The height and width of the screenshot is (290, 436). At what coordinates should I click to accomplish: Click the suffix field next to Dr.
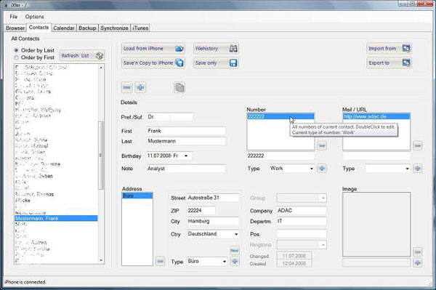[x=181, y=117]
